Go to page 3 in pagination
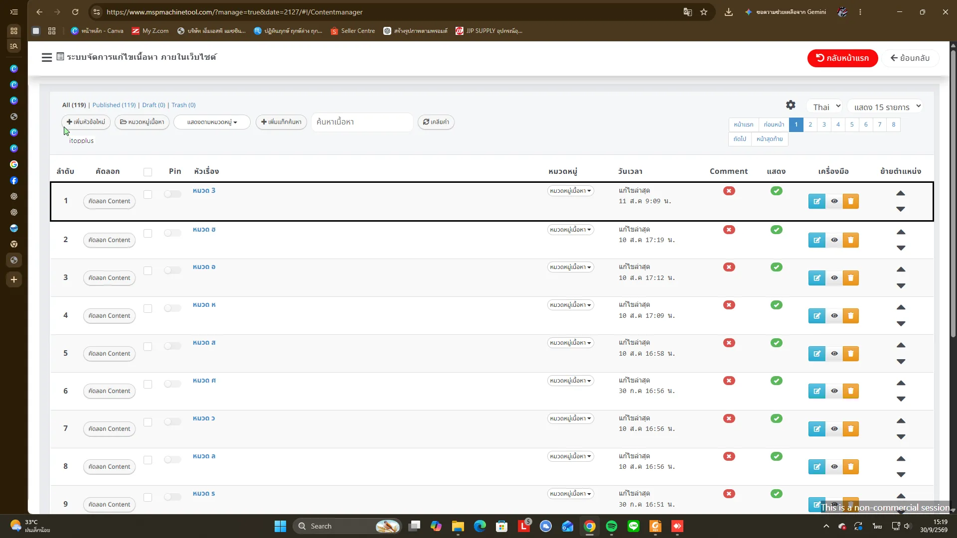957x538 pixels. point(824,125)
